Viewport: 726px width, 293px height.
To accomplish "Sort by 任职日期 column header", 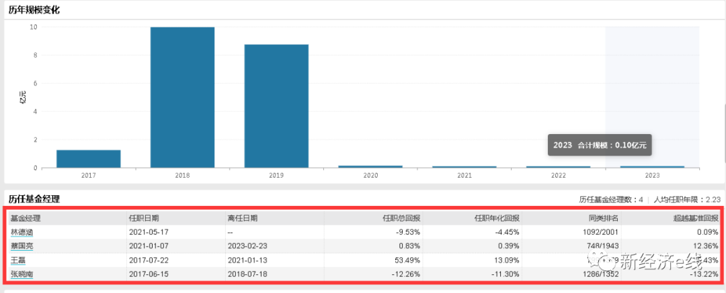I will click(x=144, y=218).
